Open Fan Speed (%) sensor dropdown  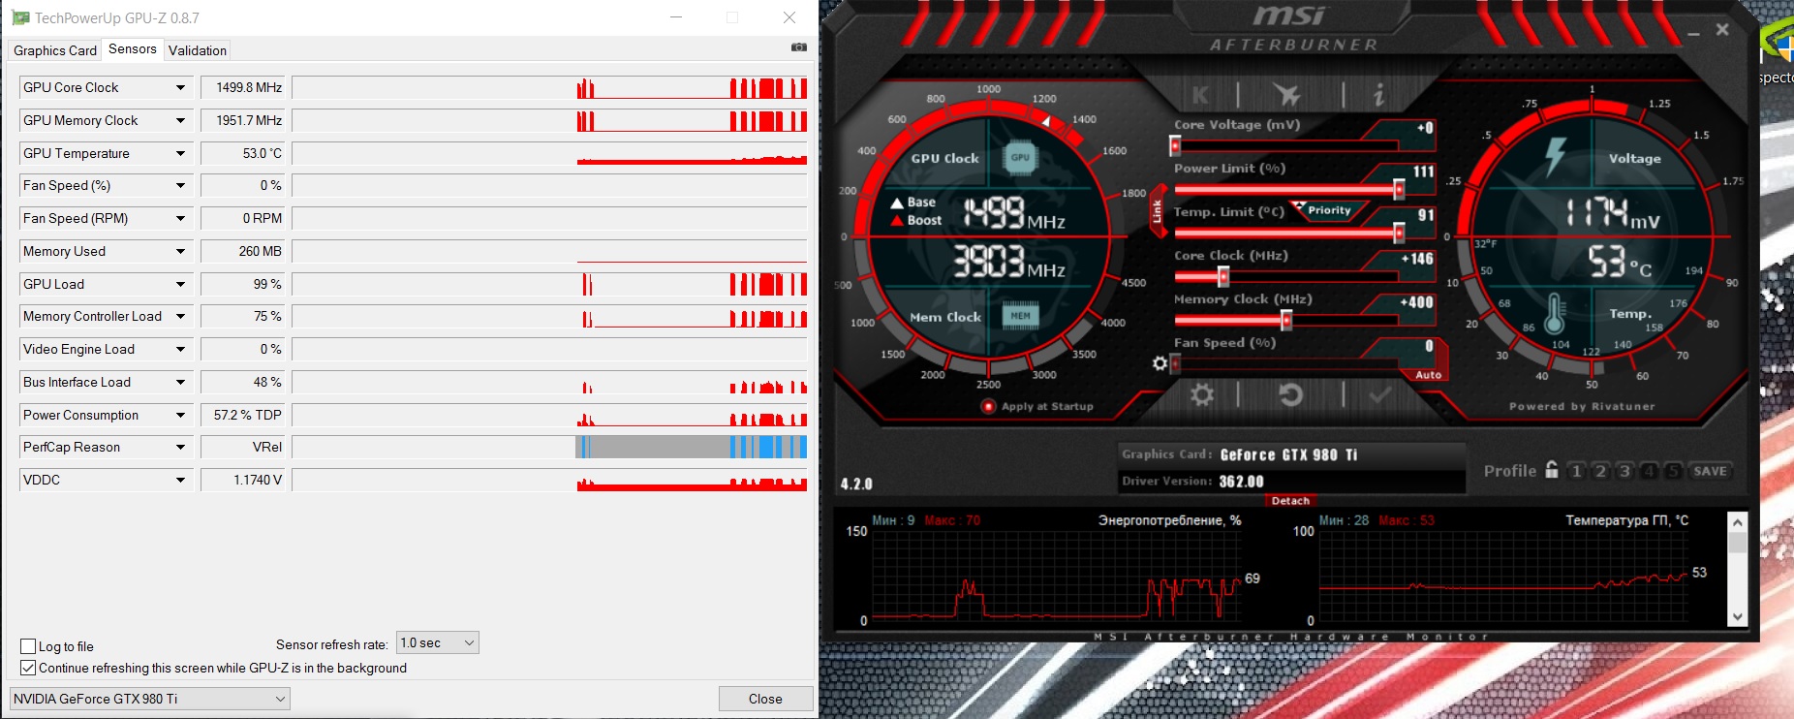[x=180, y=185]
